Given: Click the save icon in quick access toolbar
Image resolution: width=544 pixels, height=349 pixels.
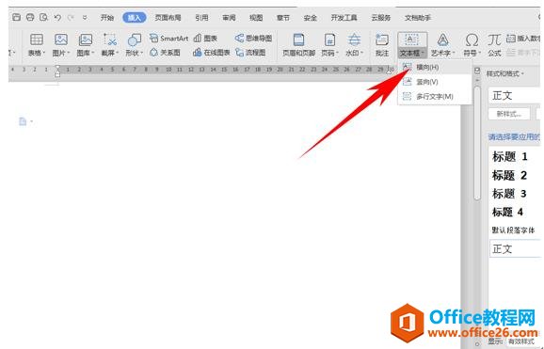Looking at the screenshot, I should tap(16, 17).
